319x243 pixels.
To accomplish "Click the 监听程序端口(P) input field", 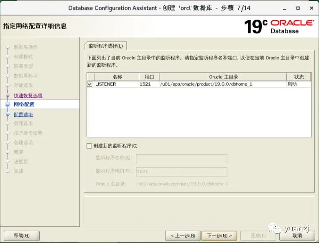I will pos(181,172).
